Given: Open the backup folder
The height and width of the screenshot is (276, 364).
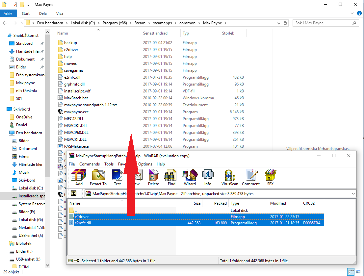Looking at the screenshot, I should (70, 43).
